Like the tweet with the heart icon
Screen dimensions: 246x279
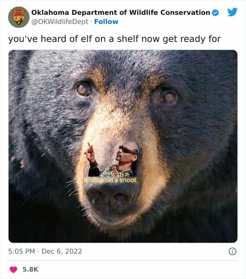point(14,270)
